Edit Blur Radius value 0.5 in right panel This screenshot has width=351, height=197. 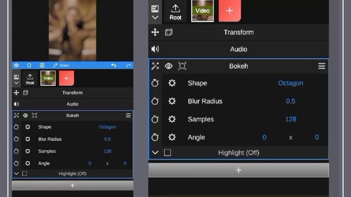[x=291, y=101]
